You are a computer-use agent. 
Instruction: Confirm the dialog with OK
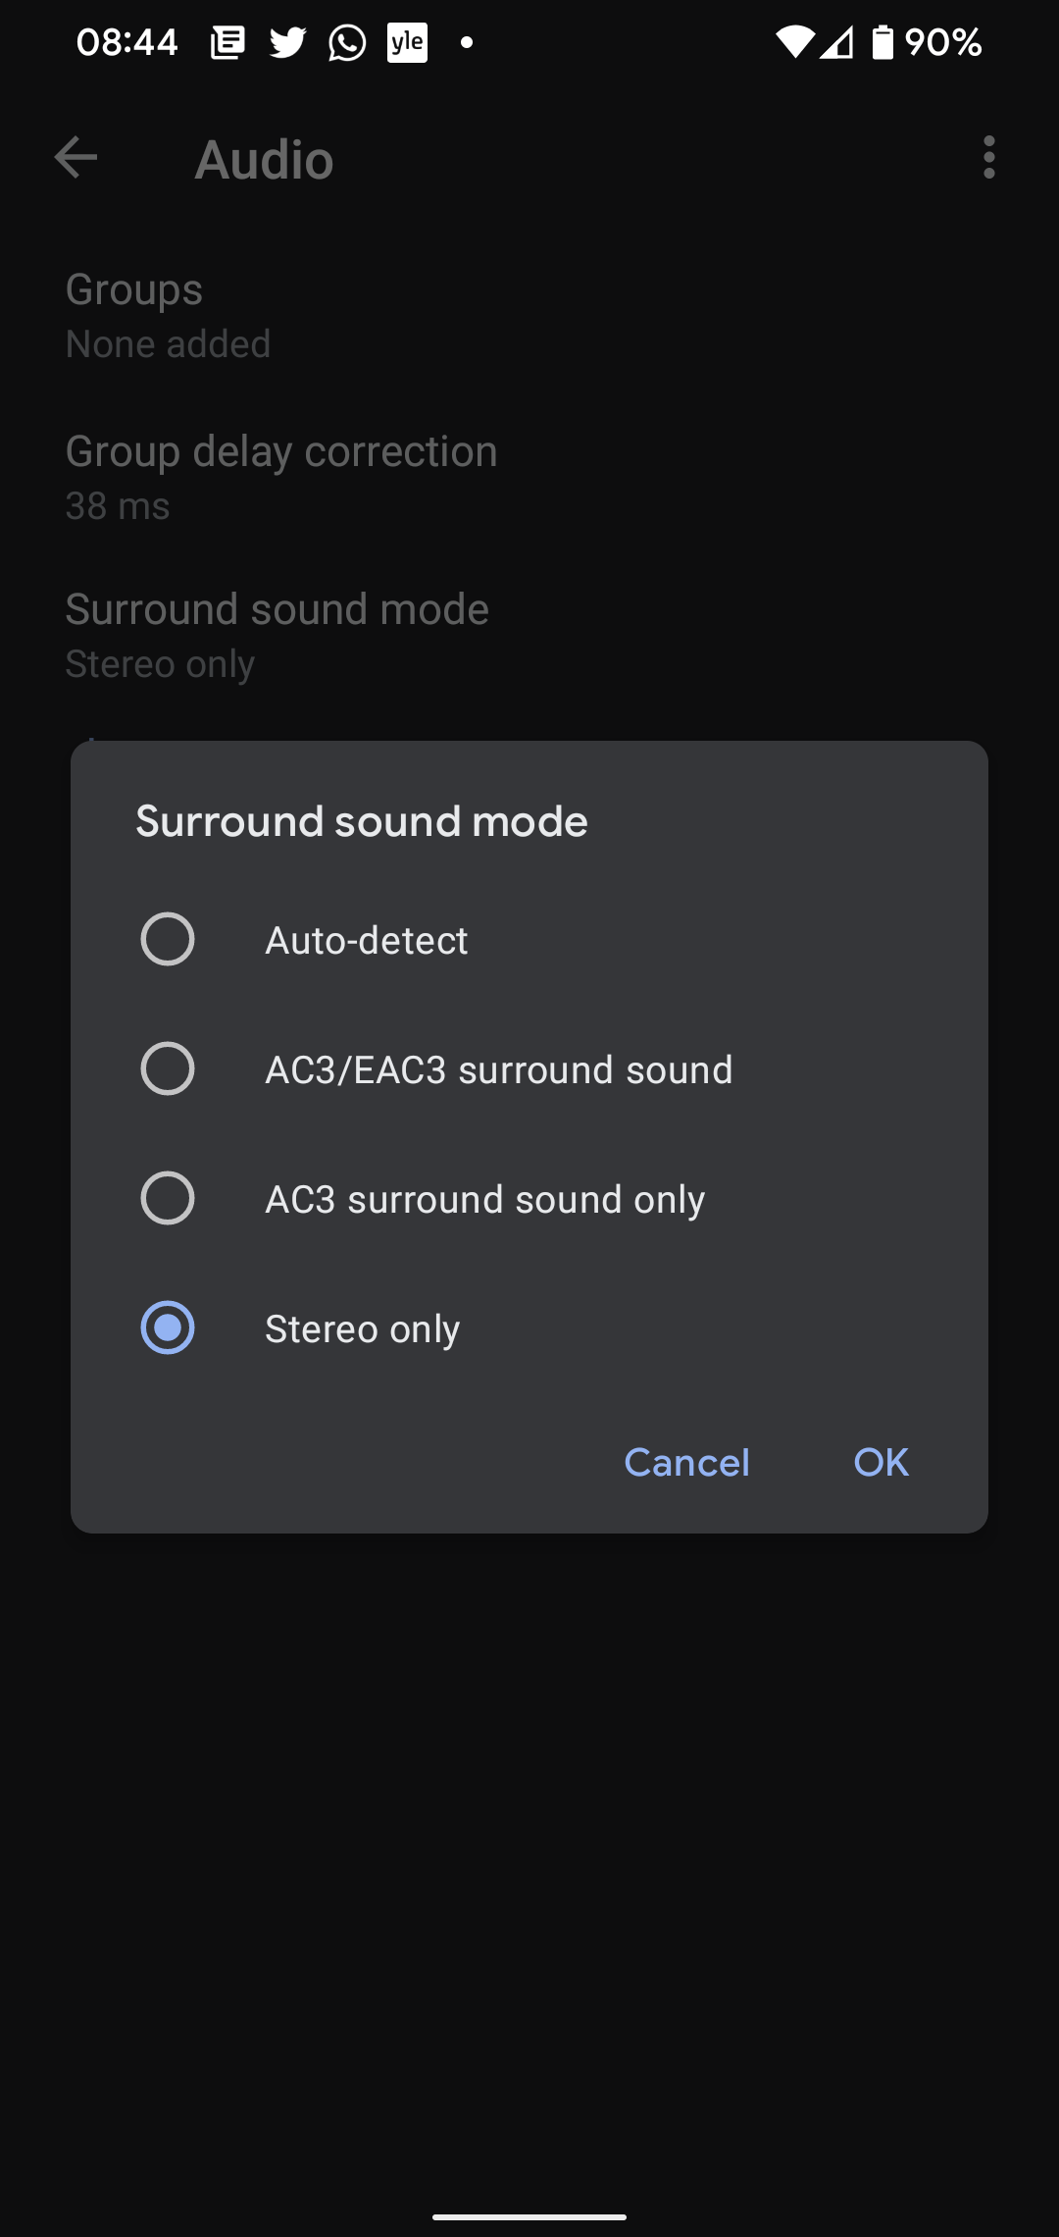[881, 1463]
